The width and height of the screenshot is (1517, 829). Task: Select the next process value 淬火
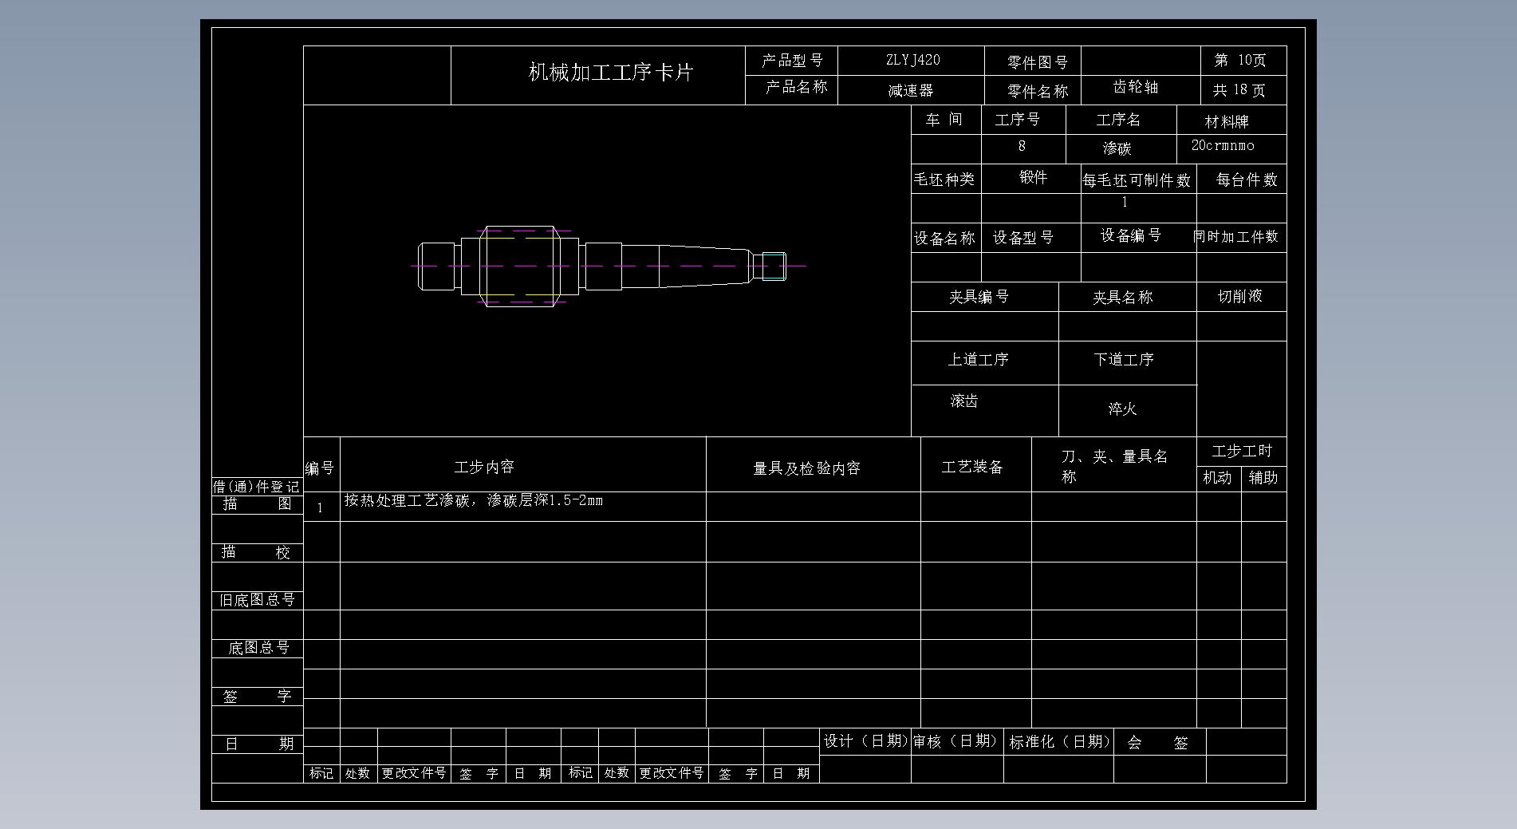(1122, 409)
